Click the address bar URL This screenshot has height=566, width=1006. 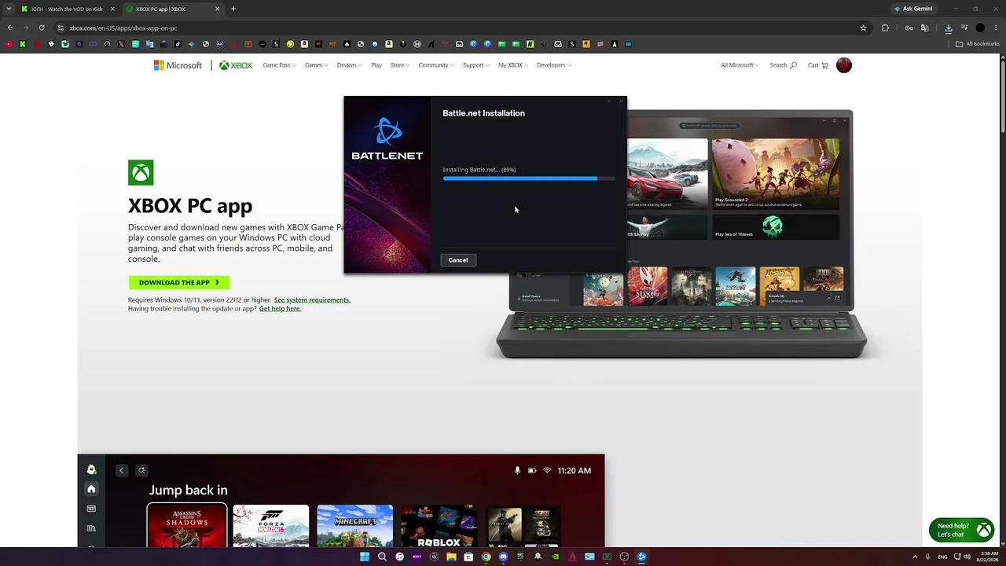123,28
